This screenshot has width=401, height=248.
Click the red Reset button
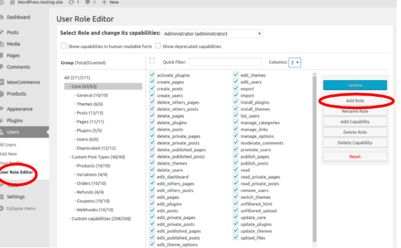coord(355,157)
